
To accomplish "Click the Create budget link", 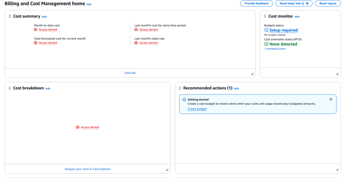I will pos(197,109).
